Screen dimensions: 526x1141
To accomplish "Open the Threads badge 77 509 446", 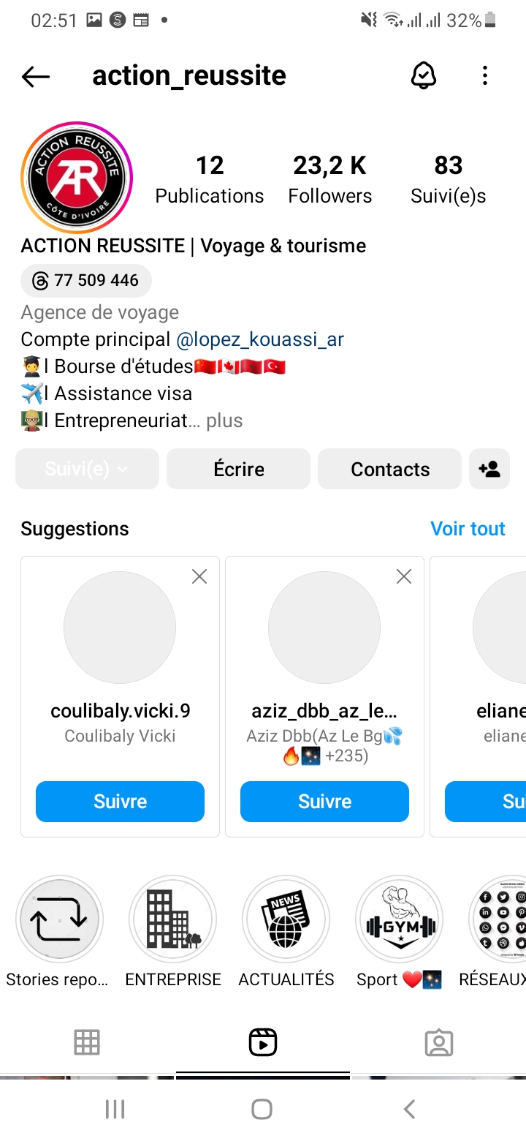I will [86, 280].
